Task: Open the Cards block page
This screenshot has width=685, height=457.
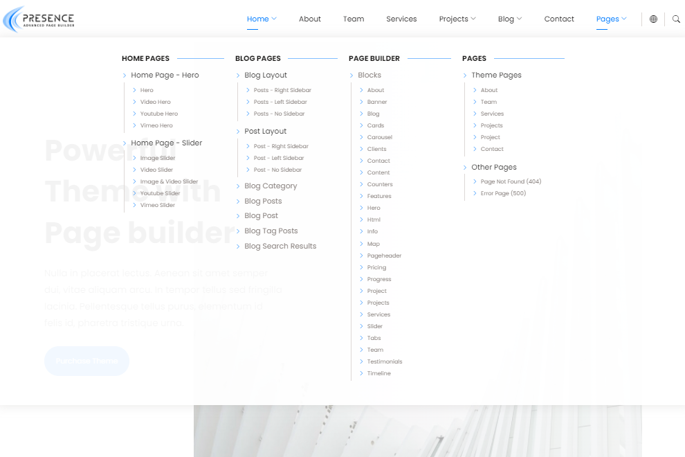Action: (375, 125)
